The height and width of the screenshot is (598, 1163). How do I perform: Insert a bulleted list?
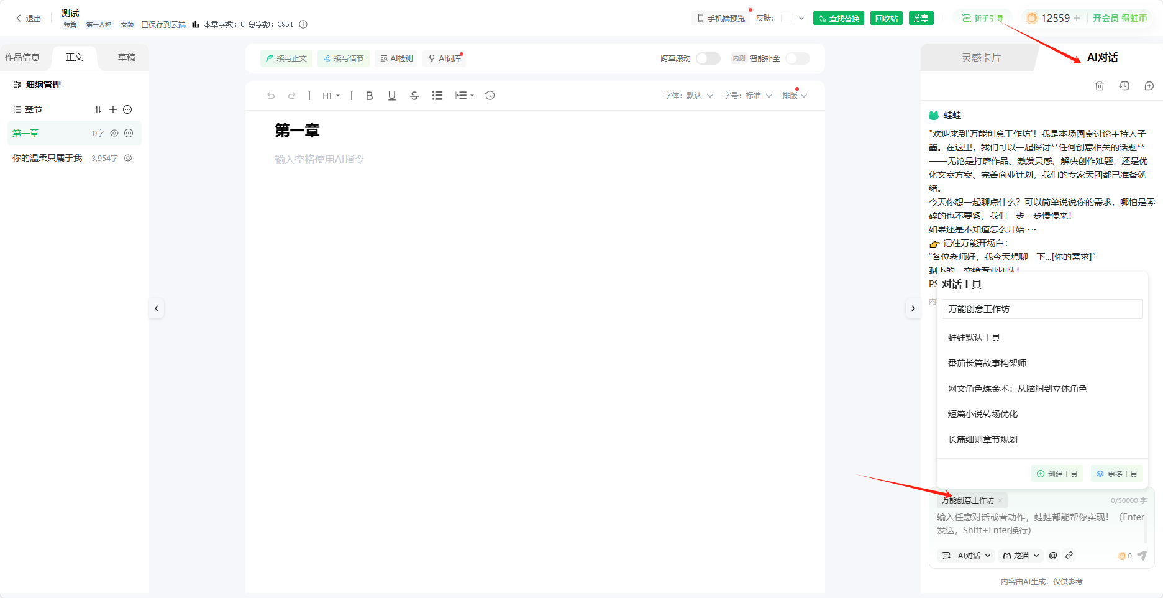tap(437, 96)
